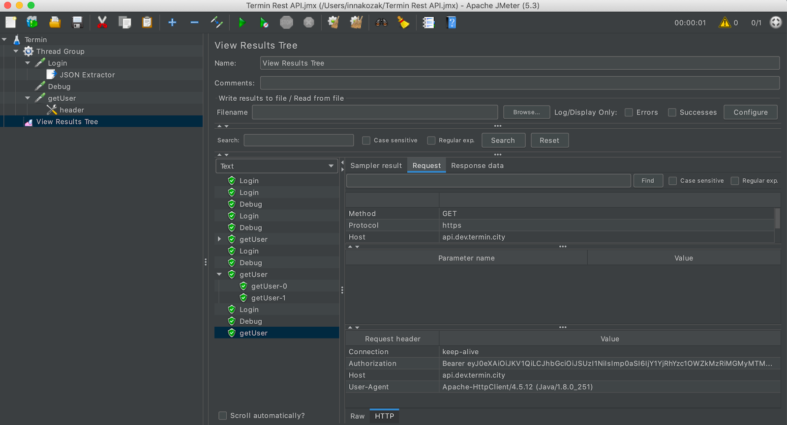
Task: Click the results Search text field
Action: coord(299,141)
